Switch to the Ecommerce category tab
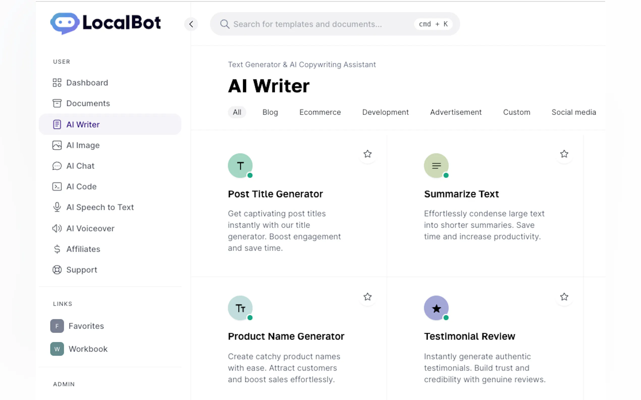Image resolution: width=641 pixels, height=400 pixels. 320,112
